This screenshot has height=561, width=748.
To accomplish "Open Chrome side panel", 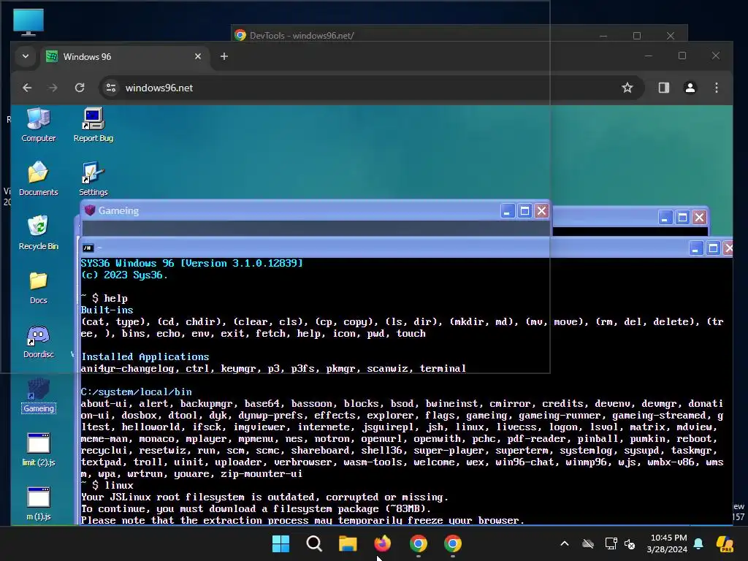I will click(x=663, y=88).
